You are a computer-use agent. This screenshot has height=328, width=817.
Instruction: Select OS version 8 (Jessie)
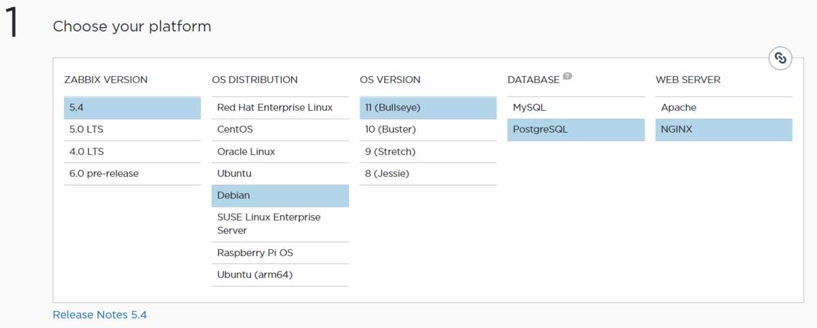pyautogui.click(x=428, y=174)
